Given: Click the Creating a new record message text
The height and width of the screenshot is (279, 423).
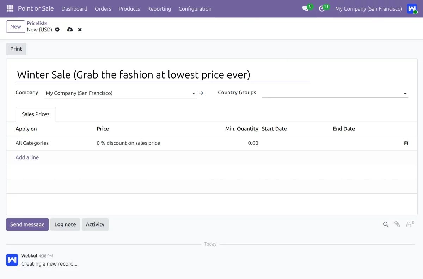Looking at the screenshot, I should (x=49, y=264).
